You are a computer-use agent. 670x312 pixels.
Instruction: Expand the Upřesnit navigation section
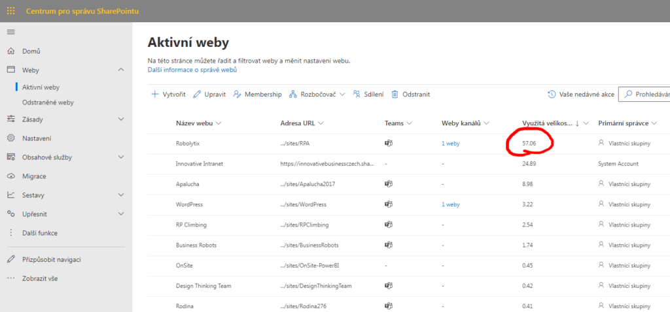(121, 213)
